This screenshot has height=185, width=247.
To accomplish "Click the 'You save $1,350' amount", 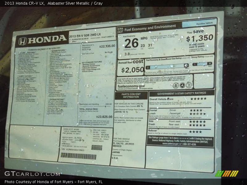I will tap(199, 38).
